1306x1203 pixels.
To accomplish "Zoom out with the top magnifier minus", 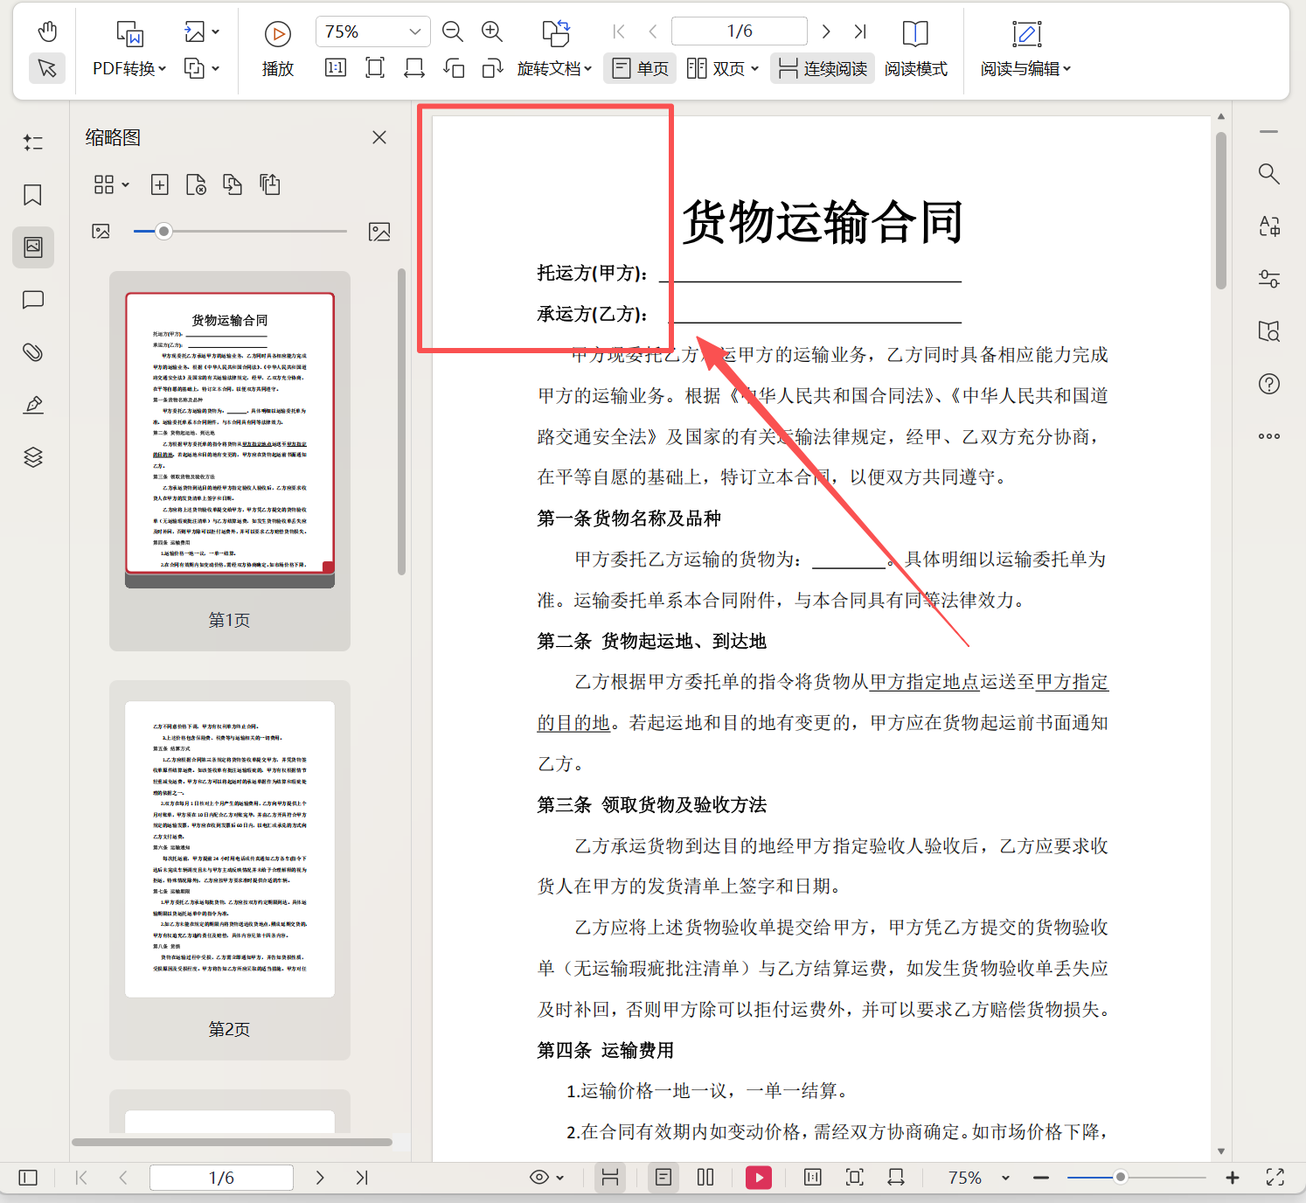I will point(453,31).
